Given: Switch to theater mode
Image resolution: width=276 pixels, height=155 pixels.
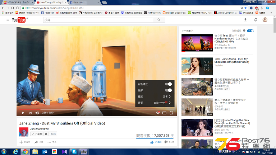Looking at the screenshot, I should 164,113.
